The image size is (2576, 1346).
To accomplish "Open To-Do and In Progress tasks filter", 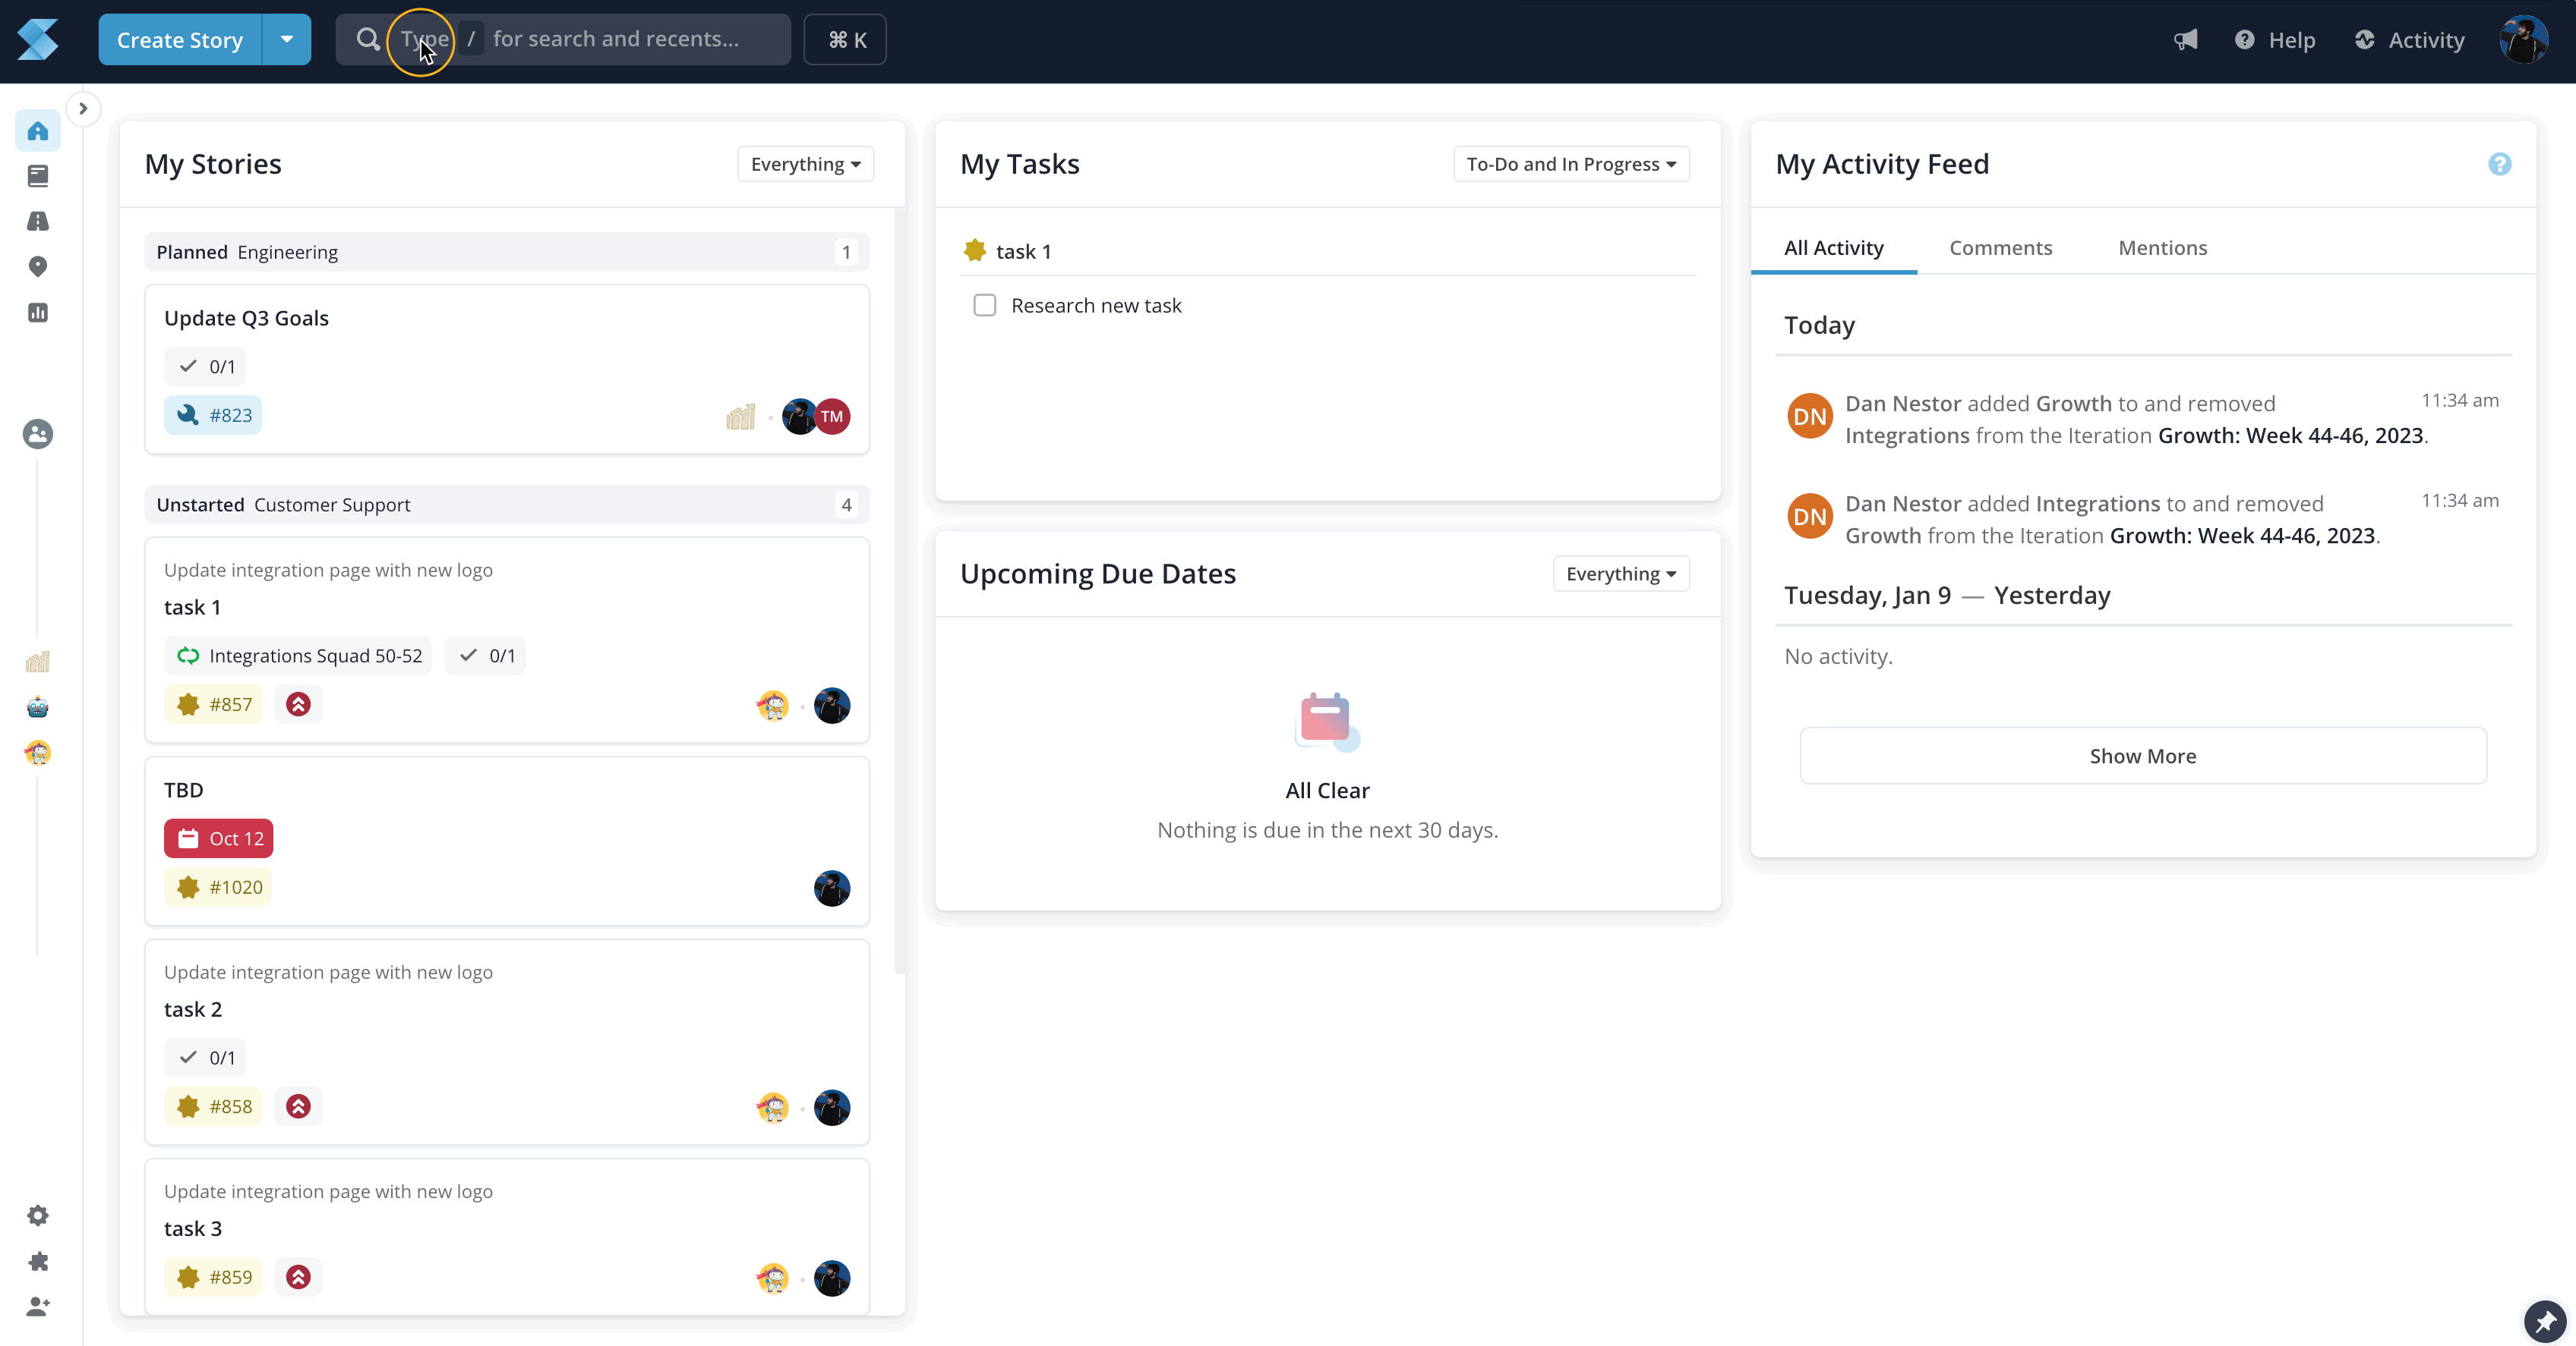I will [x=1571, y=164].
